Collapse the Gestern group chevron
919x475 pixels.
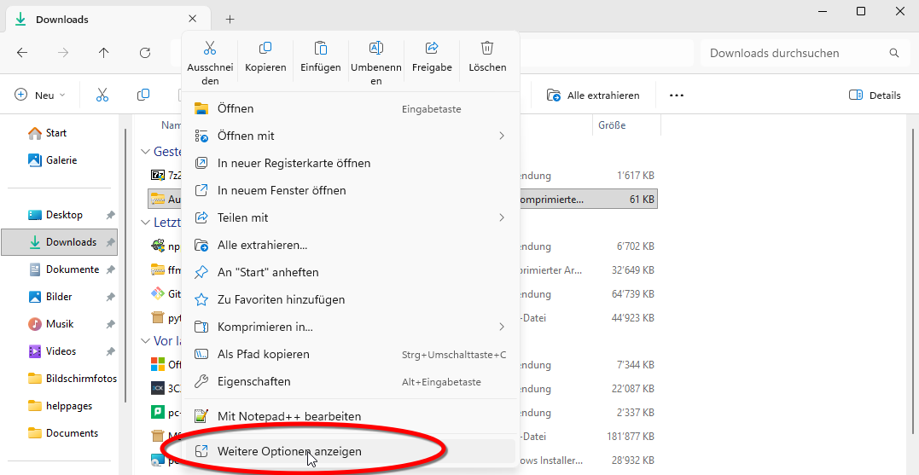tap(145, 152)
